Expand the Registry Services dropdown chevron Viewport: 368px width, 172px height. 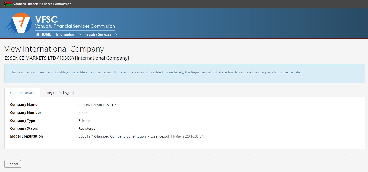coord(116,34)
